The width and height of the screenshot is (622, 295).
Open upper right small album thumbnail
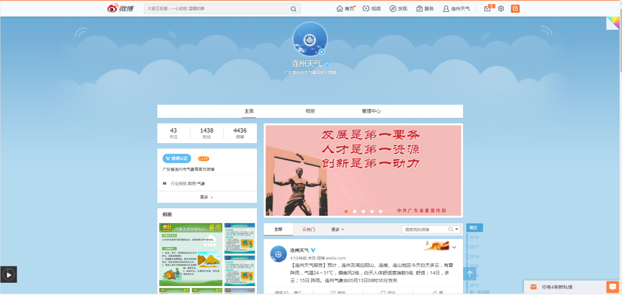(240, 238)
